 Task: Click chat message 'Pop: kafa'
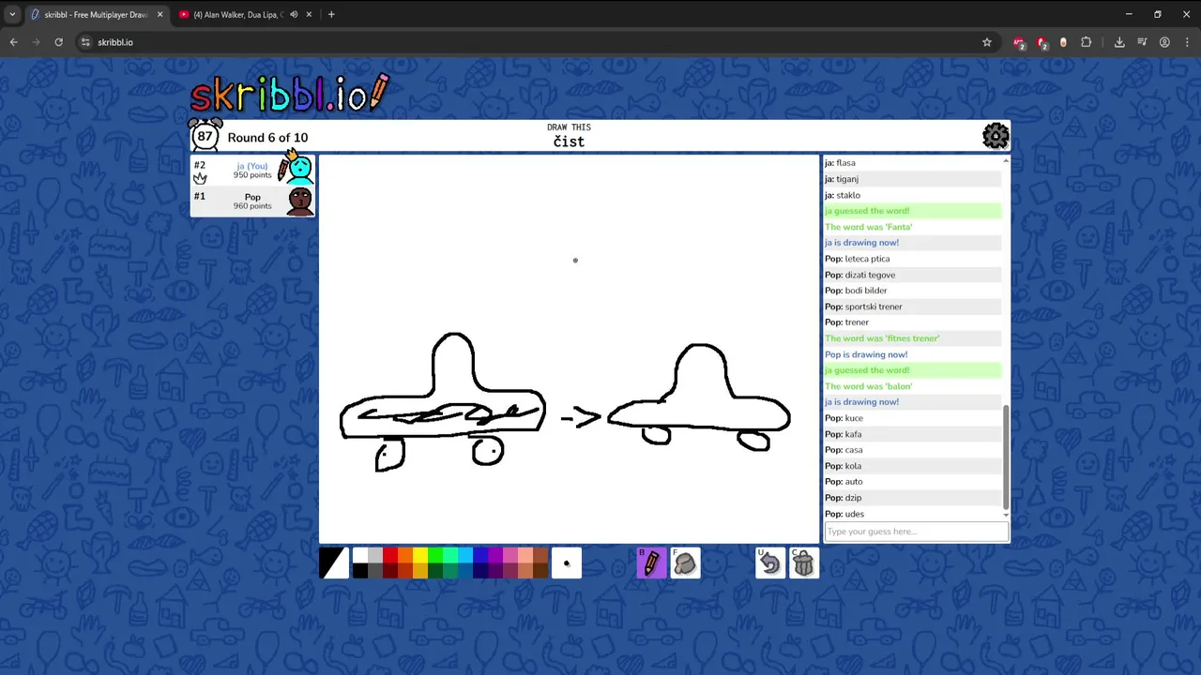[x=912, y=434]
